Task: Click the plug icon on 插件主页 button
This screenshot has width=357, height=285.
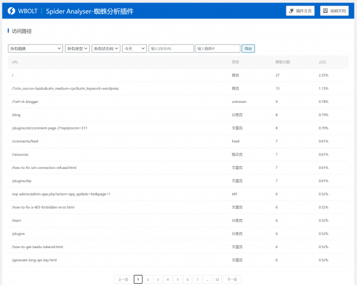Action: [x=291, y=11]
